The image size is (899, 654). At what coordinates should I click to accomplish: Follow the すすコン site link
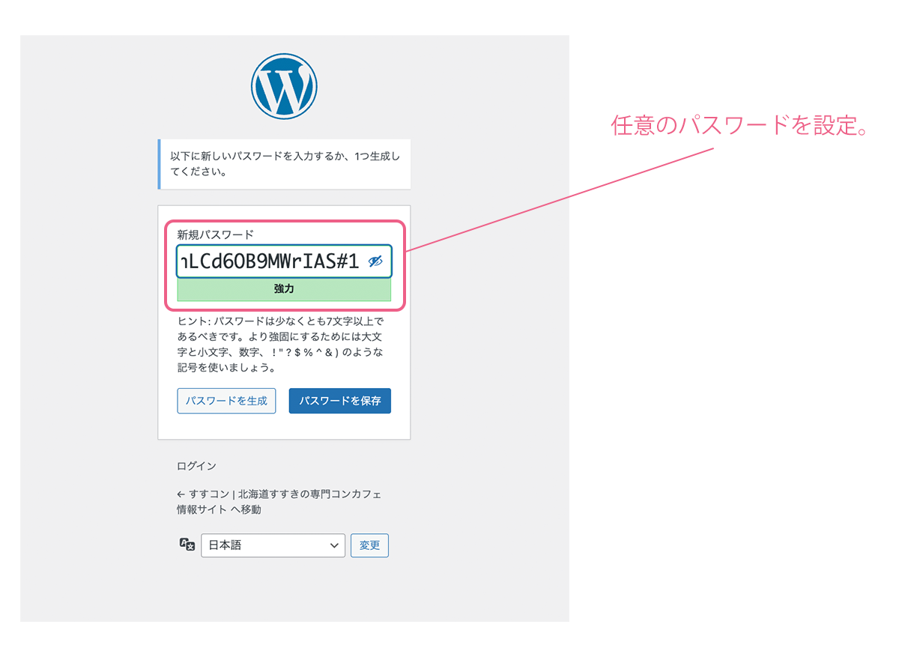(279, 502)
